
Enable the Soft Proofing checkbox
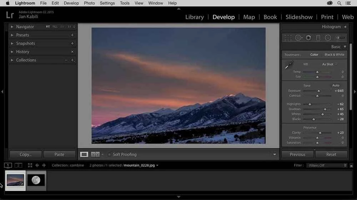coord(109,154)
